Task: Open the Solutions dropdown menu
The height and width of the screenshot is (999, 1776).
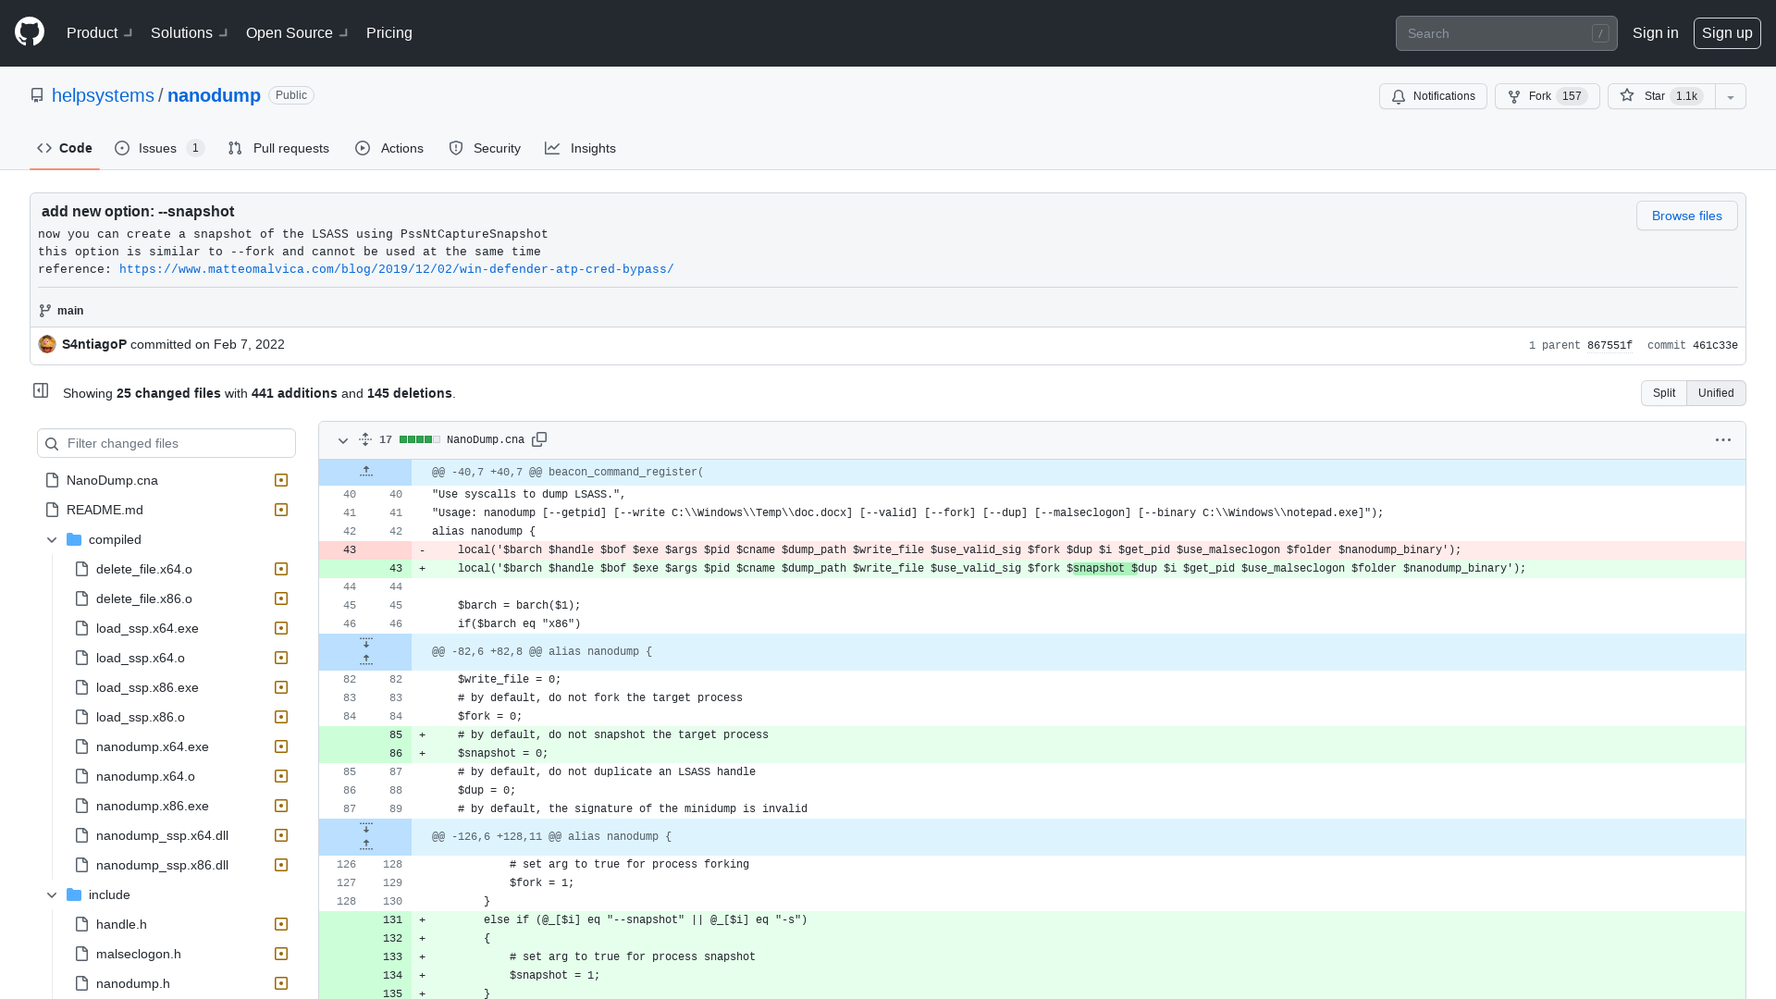Action: point(190,32)
